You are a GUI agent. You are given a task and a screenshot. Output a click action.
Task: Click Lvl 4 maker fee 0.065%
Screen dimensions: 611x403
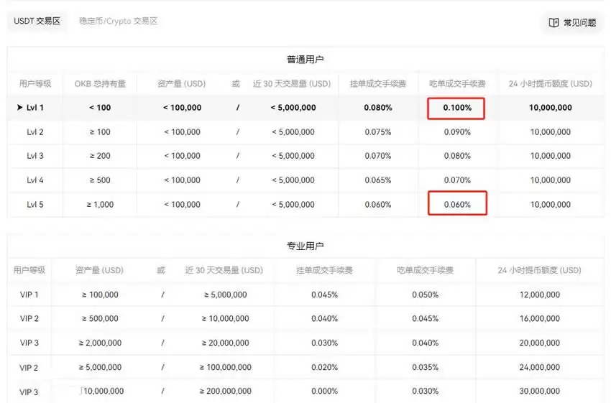378,180
